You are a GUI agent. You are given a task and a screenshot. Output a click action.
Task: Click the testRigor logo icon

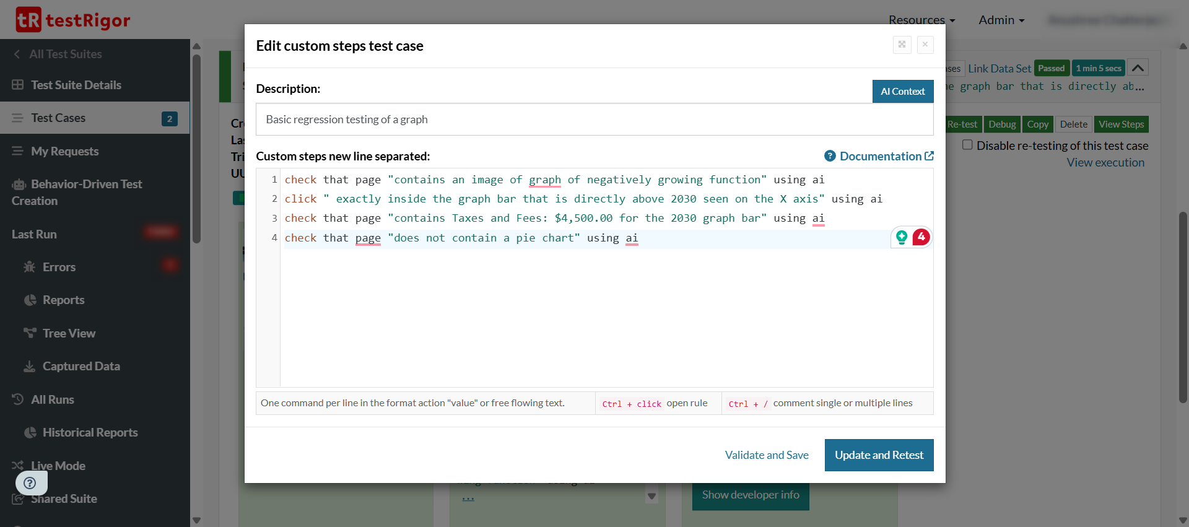tap(28, 20)
